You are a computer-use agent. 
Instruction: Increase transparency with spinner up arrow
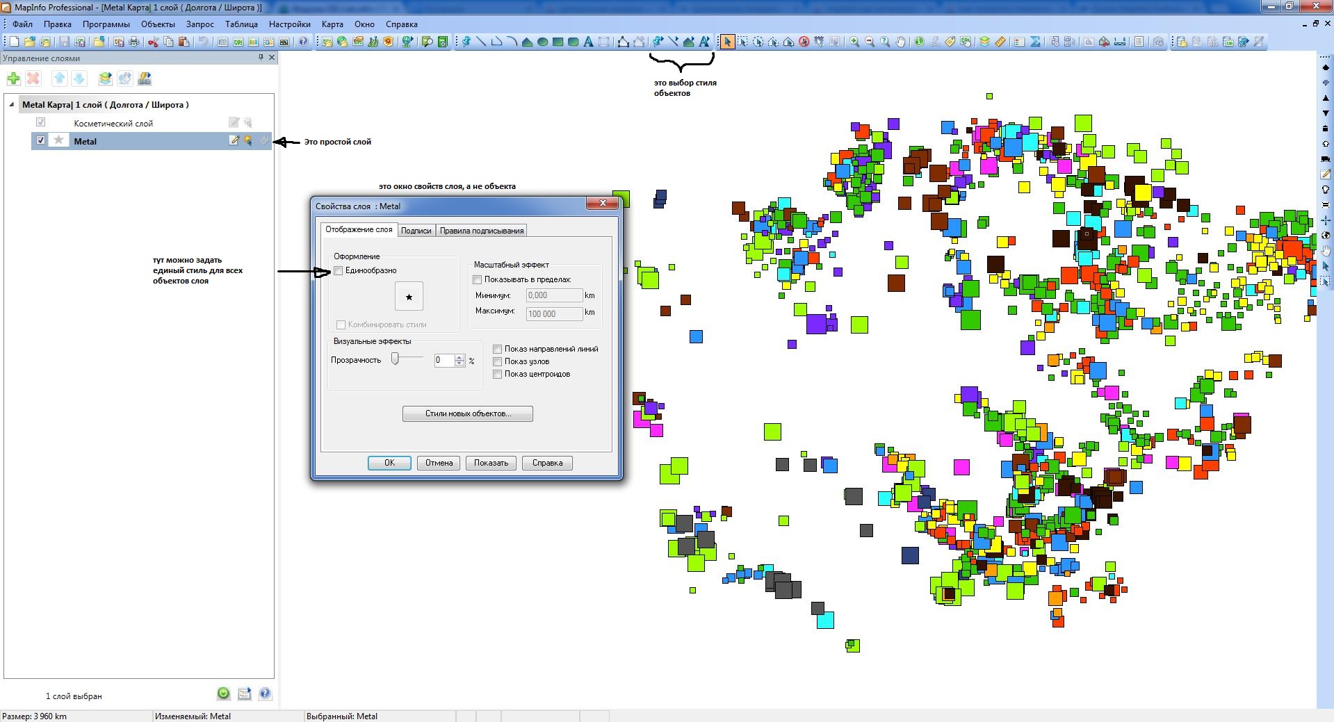click(x=459, y=357)
